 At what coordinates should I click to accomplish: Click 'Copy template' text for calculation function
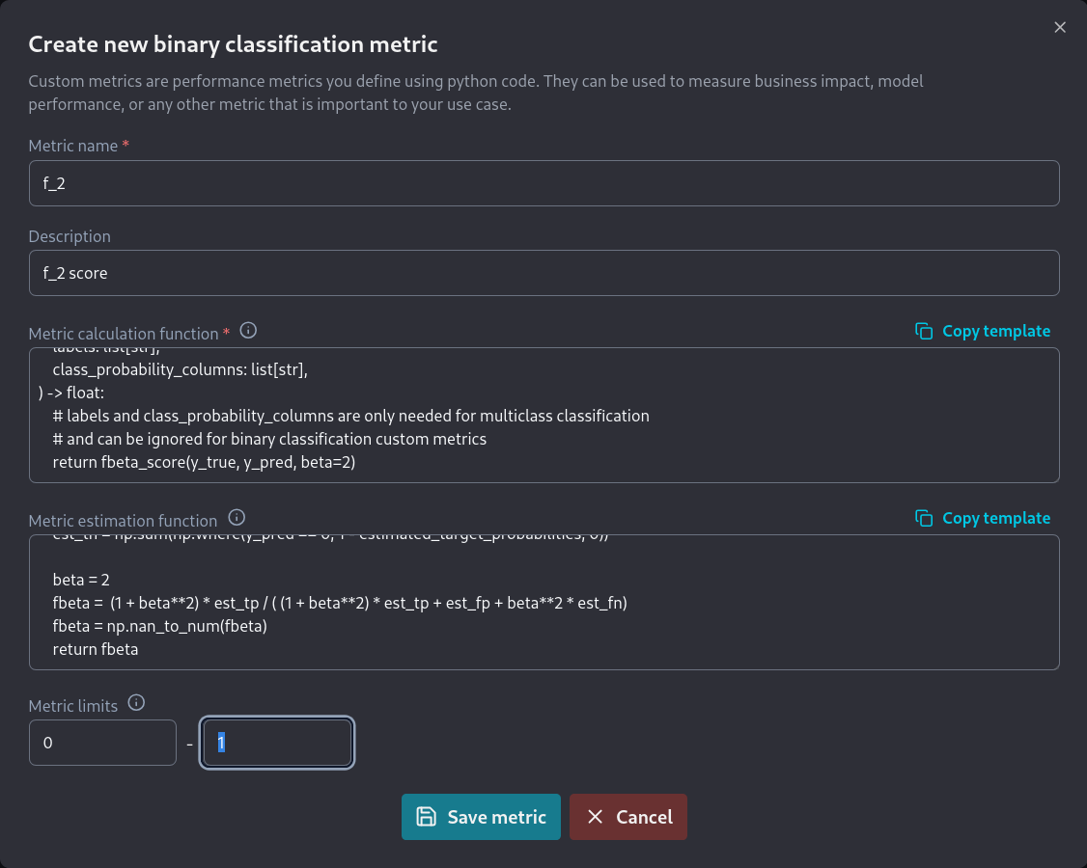pyautogui.click(x=995, y=331)
